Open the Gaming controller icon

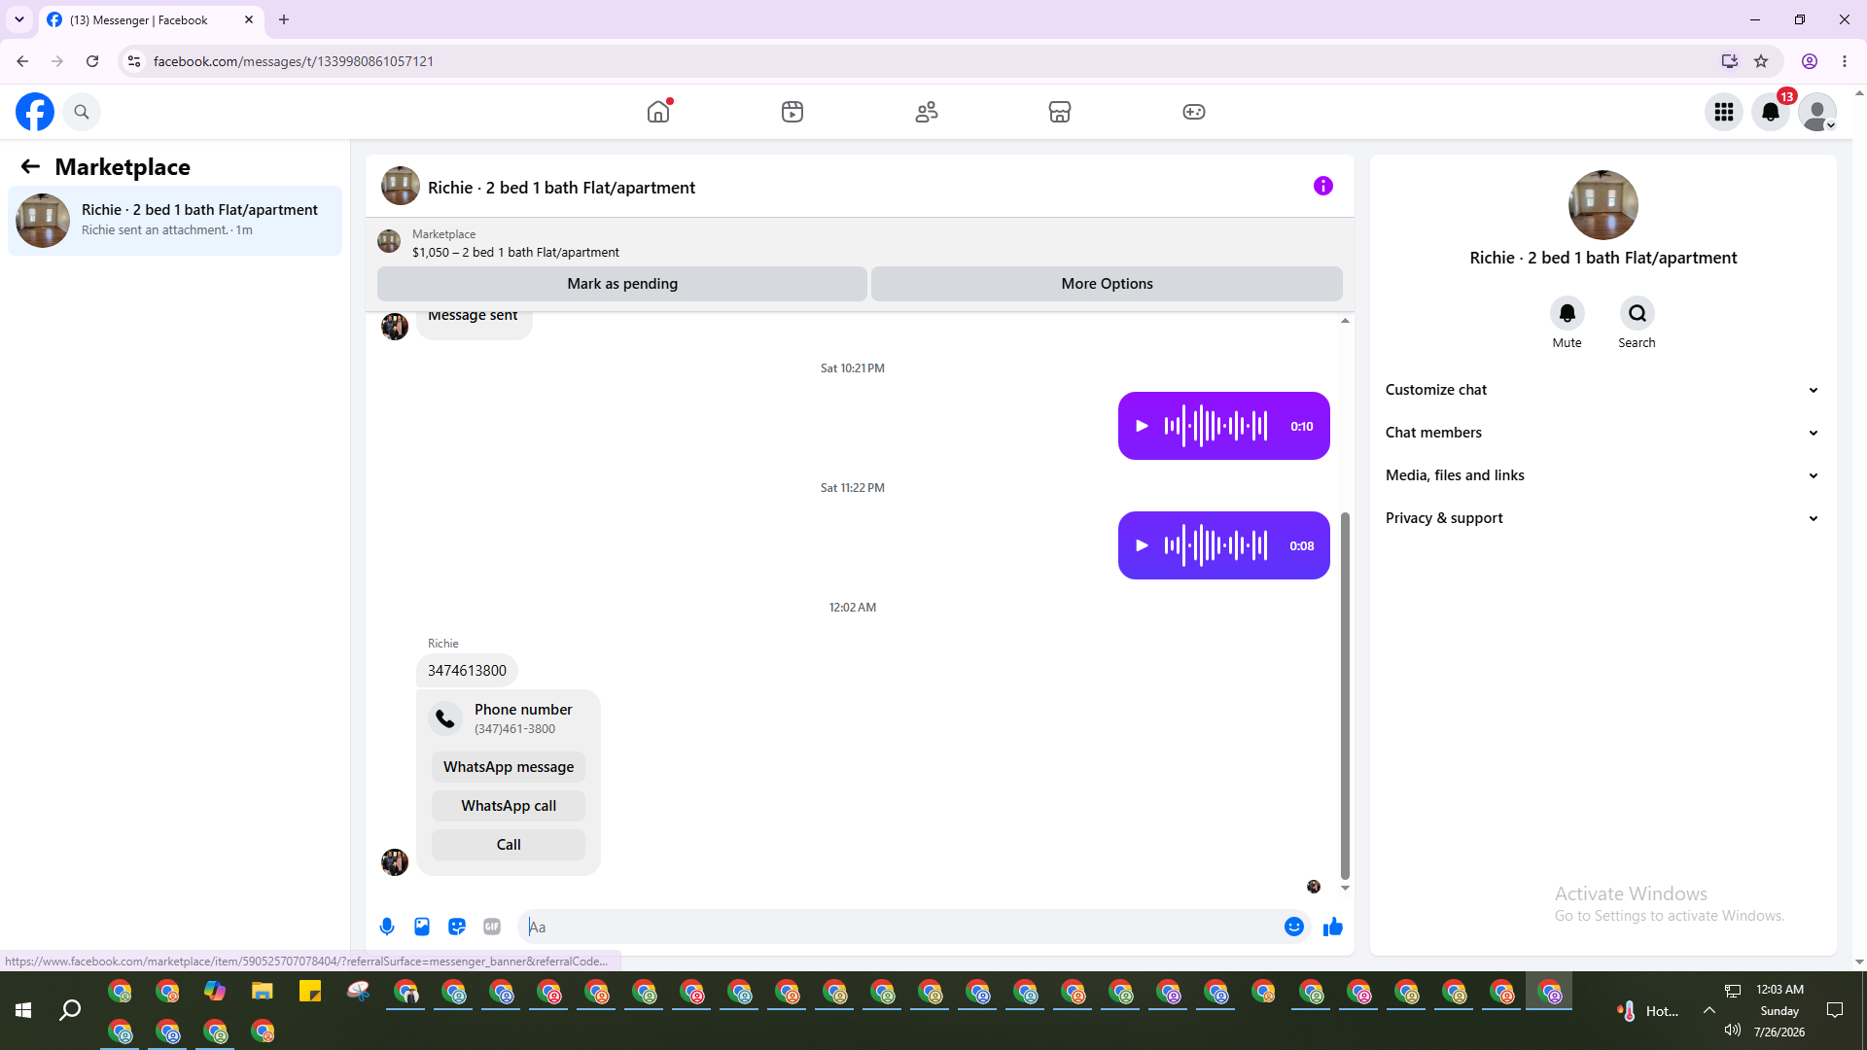(x=1194, y=112)
